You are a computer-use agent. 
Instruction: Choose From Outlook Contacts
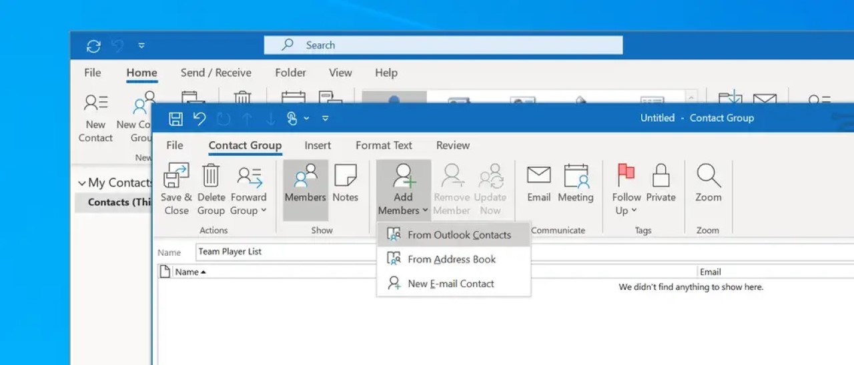point(454,235)
